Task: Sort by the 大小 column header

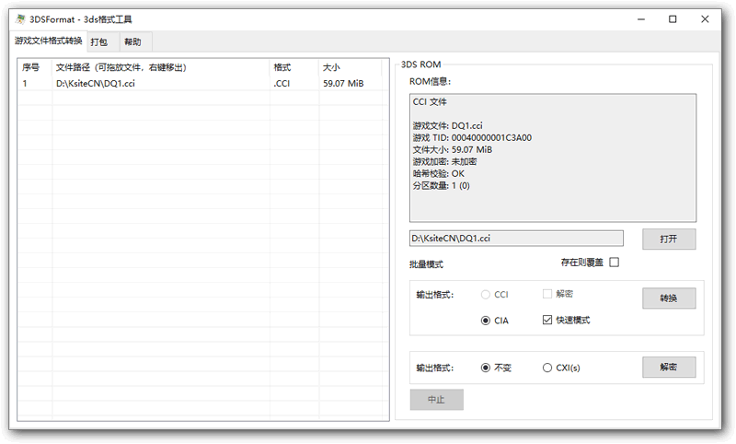Action: tap(350, 67)
